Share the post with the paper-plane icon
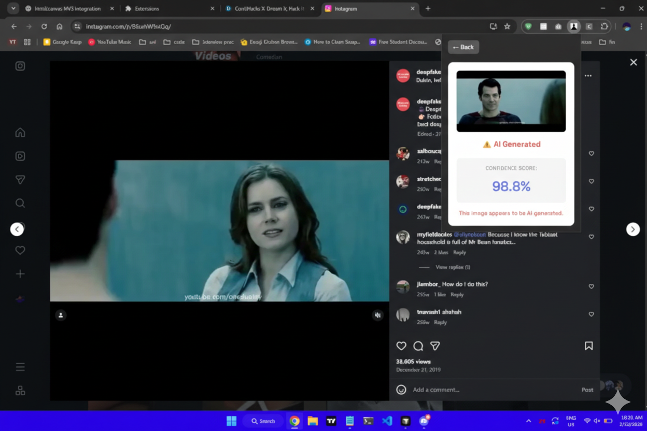The width and height of the screenshot is (647, 431). point(435,346)
